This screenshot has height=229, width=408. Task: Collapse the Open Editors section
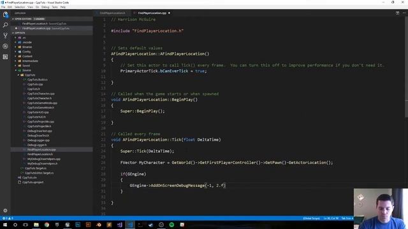[x=23, y=19]
